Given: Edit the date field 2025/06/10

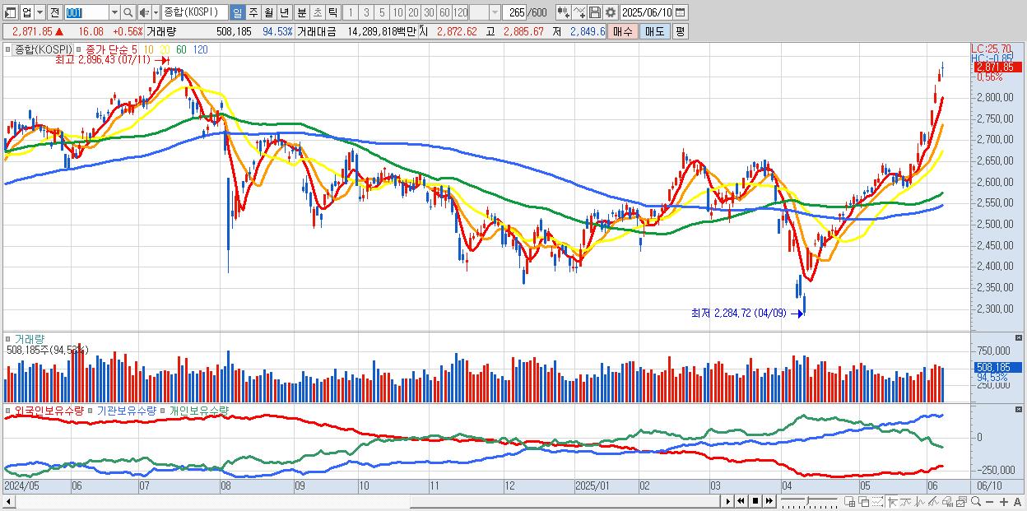Looking at the screenshot, I should click(646, 12).
